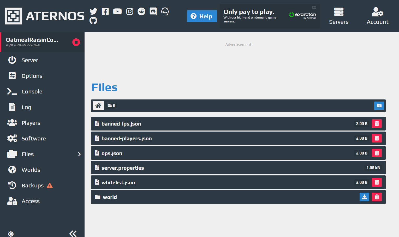Delete banned-ips.json file
This screenshot has width=399, height=237.
click(x=377, y=124)
